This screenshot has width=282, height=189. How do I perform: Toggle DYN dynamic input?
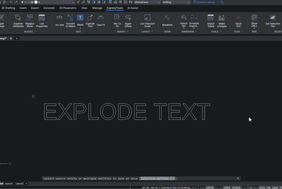269,187
